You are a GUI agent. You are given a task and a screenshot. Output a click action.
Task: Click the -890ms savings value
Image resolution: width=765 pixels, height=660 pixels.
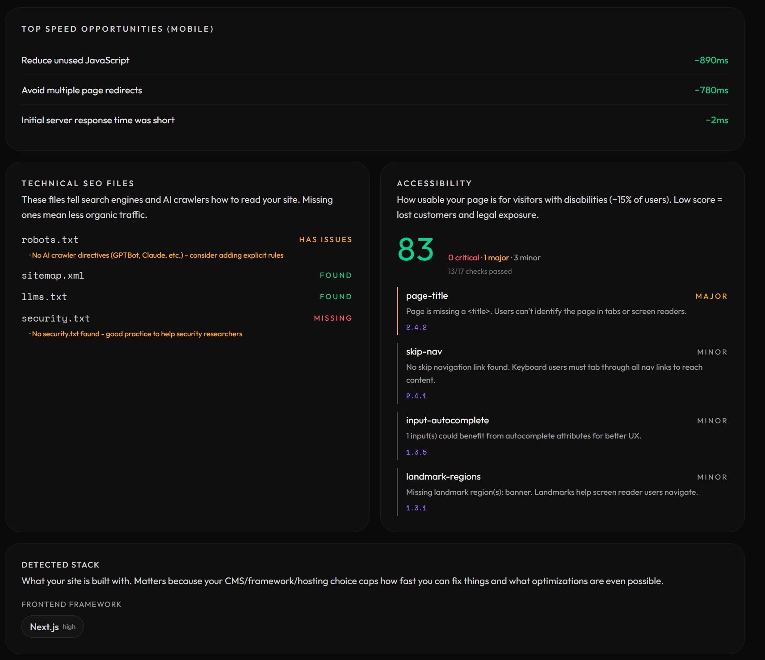[x=711, y=60]
